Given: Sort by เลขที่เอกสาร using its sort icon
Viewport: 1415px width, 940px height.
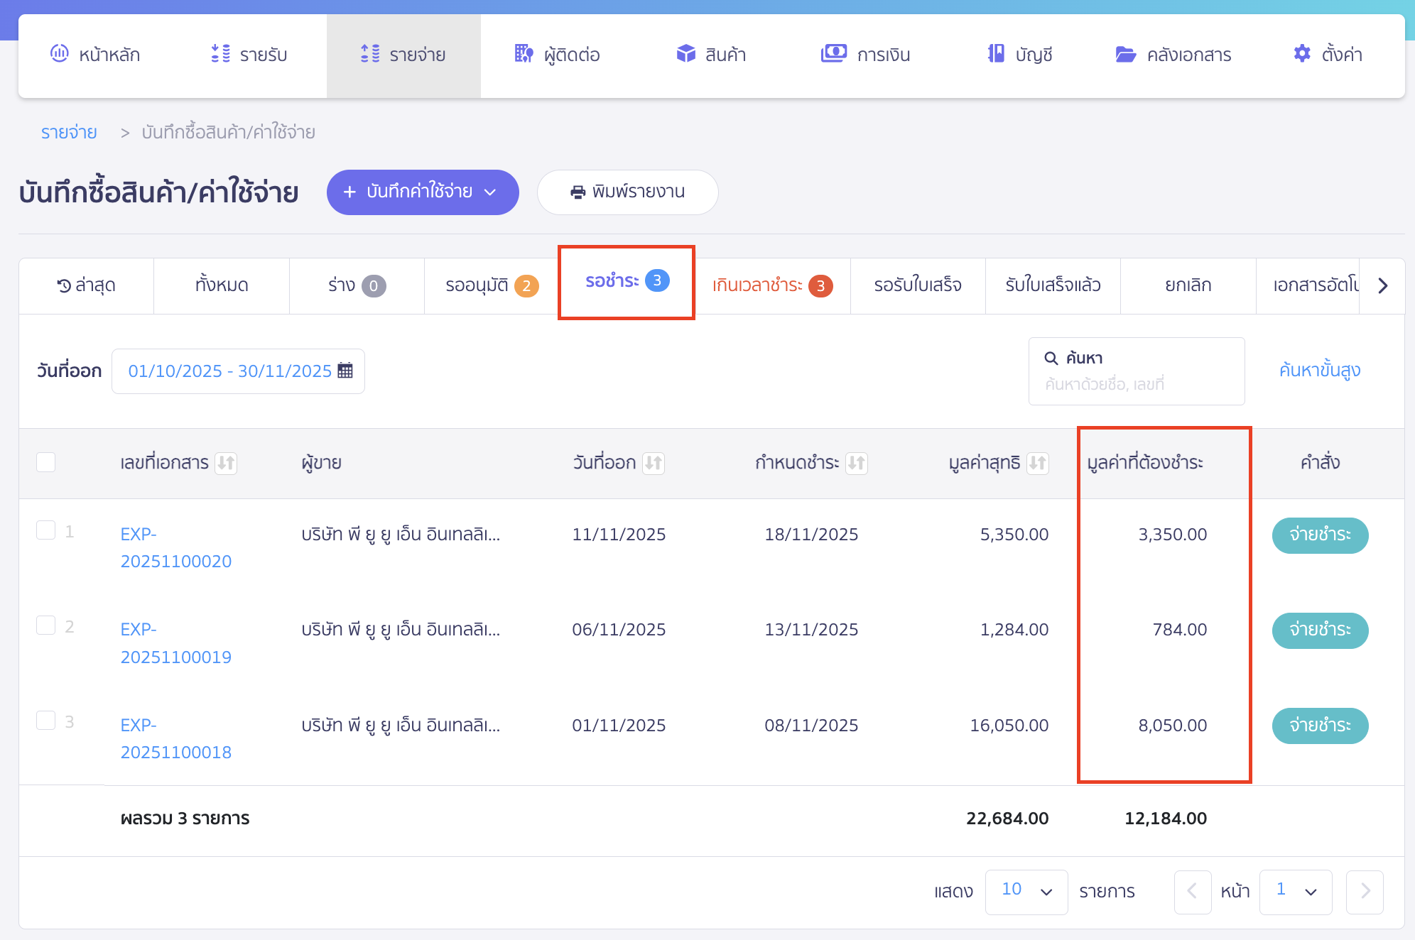Looking at the screenshot, I should [x=226, y=463].
